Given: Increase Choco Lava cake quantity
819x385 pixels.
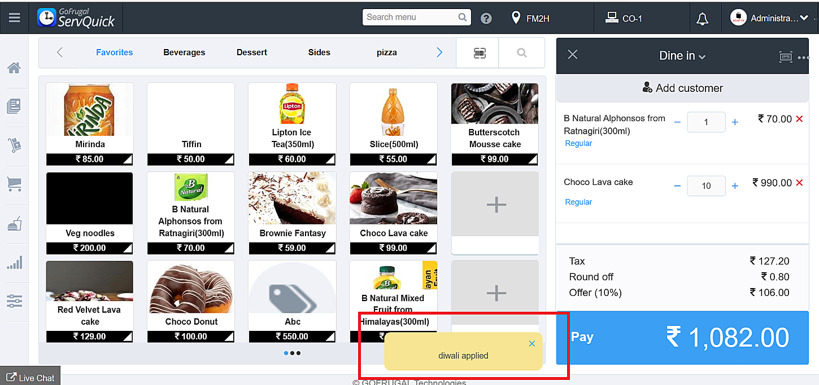Looking at the screenshot, I should click(x=735, y=186).
